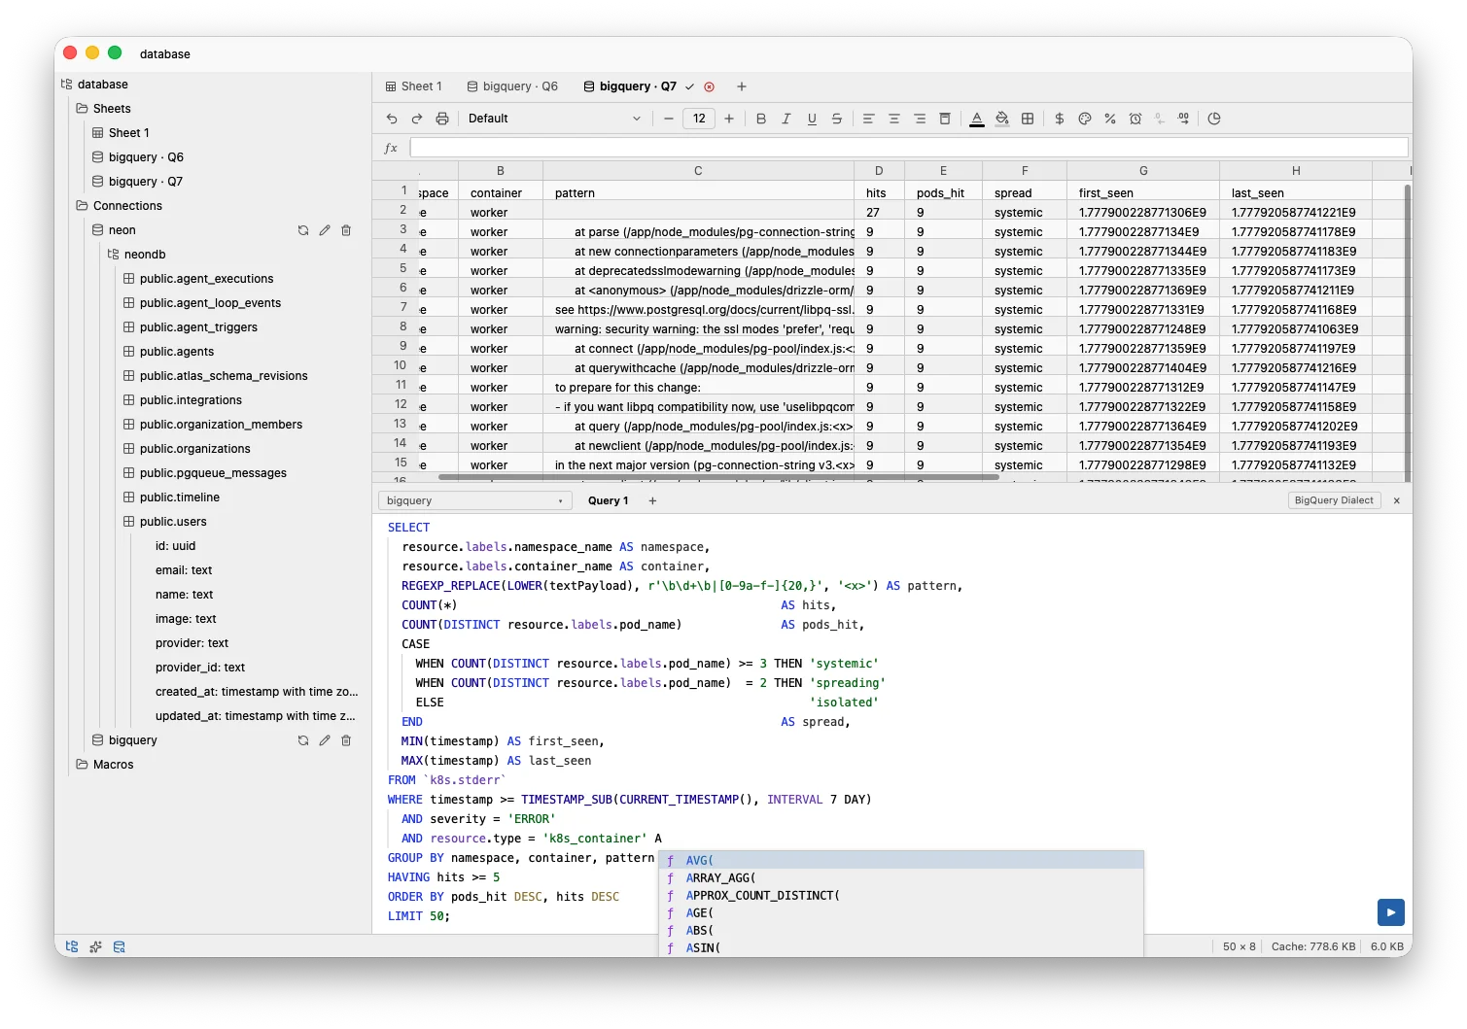The image size is (1467, 1029).
Task: Open the database search status bar icon
Action: tap(119, 946)
